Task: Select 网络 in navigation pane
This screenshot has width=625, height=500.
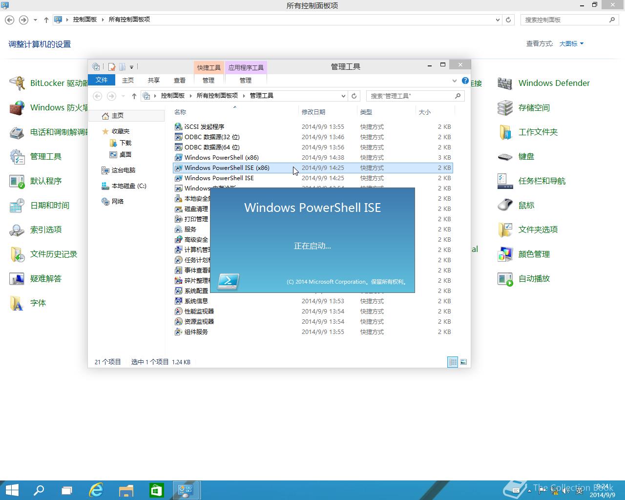Action: (x=118, y=202)
